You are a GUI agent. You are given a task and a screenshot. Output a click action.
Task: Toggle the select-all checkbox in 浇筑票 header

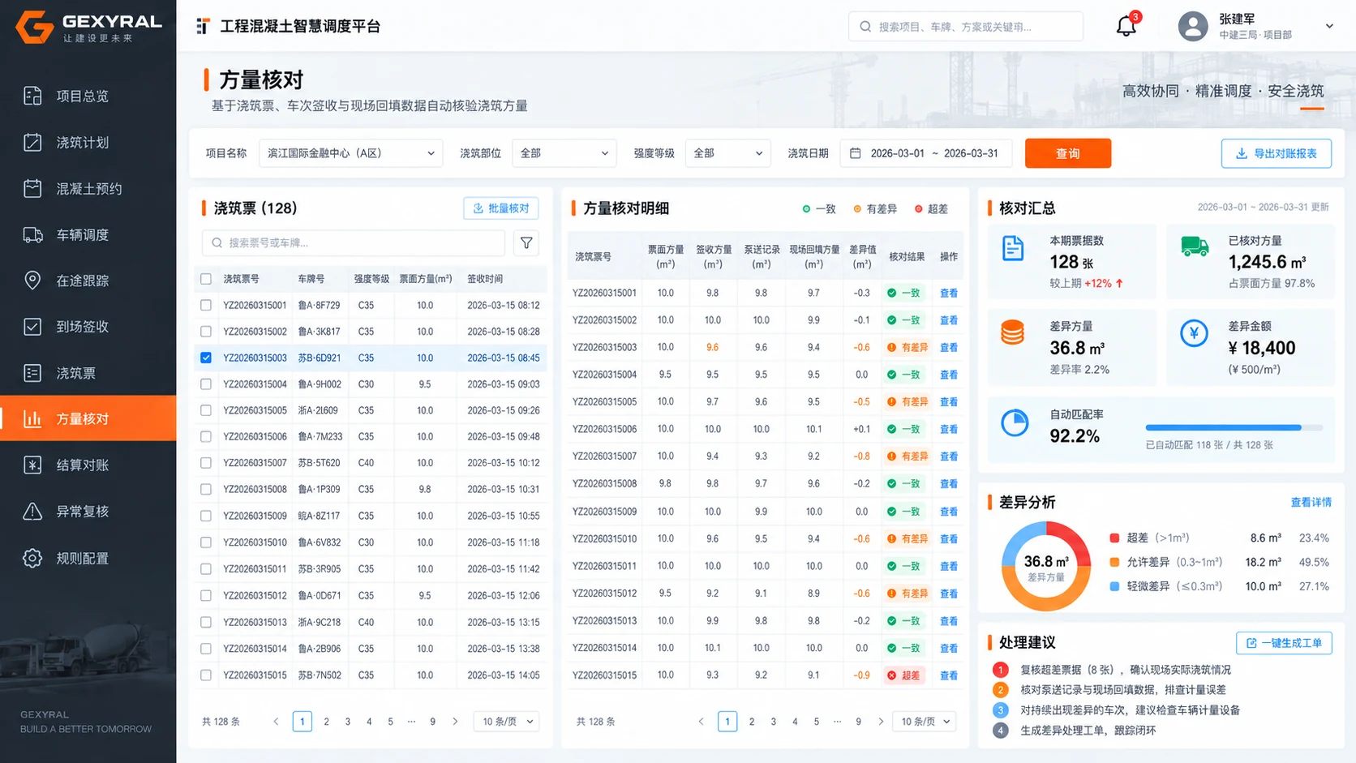(206, 279)
